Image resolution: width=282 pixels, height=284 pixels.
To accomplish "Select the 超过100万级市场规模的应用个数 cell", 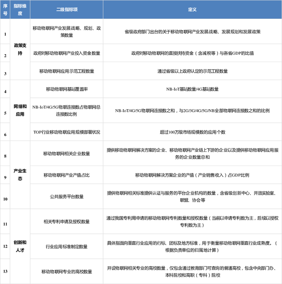I will [x=192, y=132].
